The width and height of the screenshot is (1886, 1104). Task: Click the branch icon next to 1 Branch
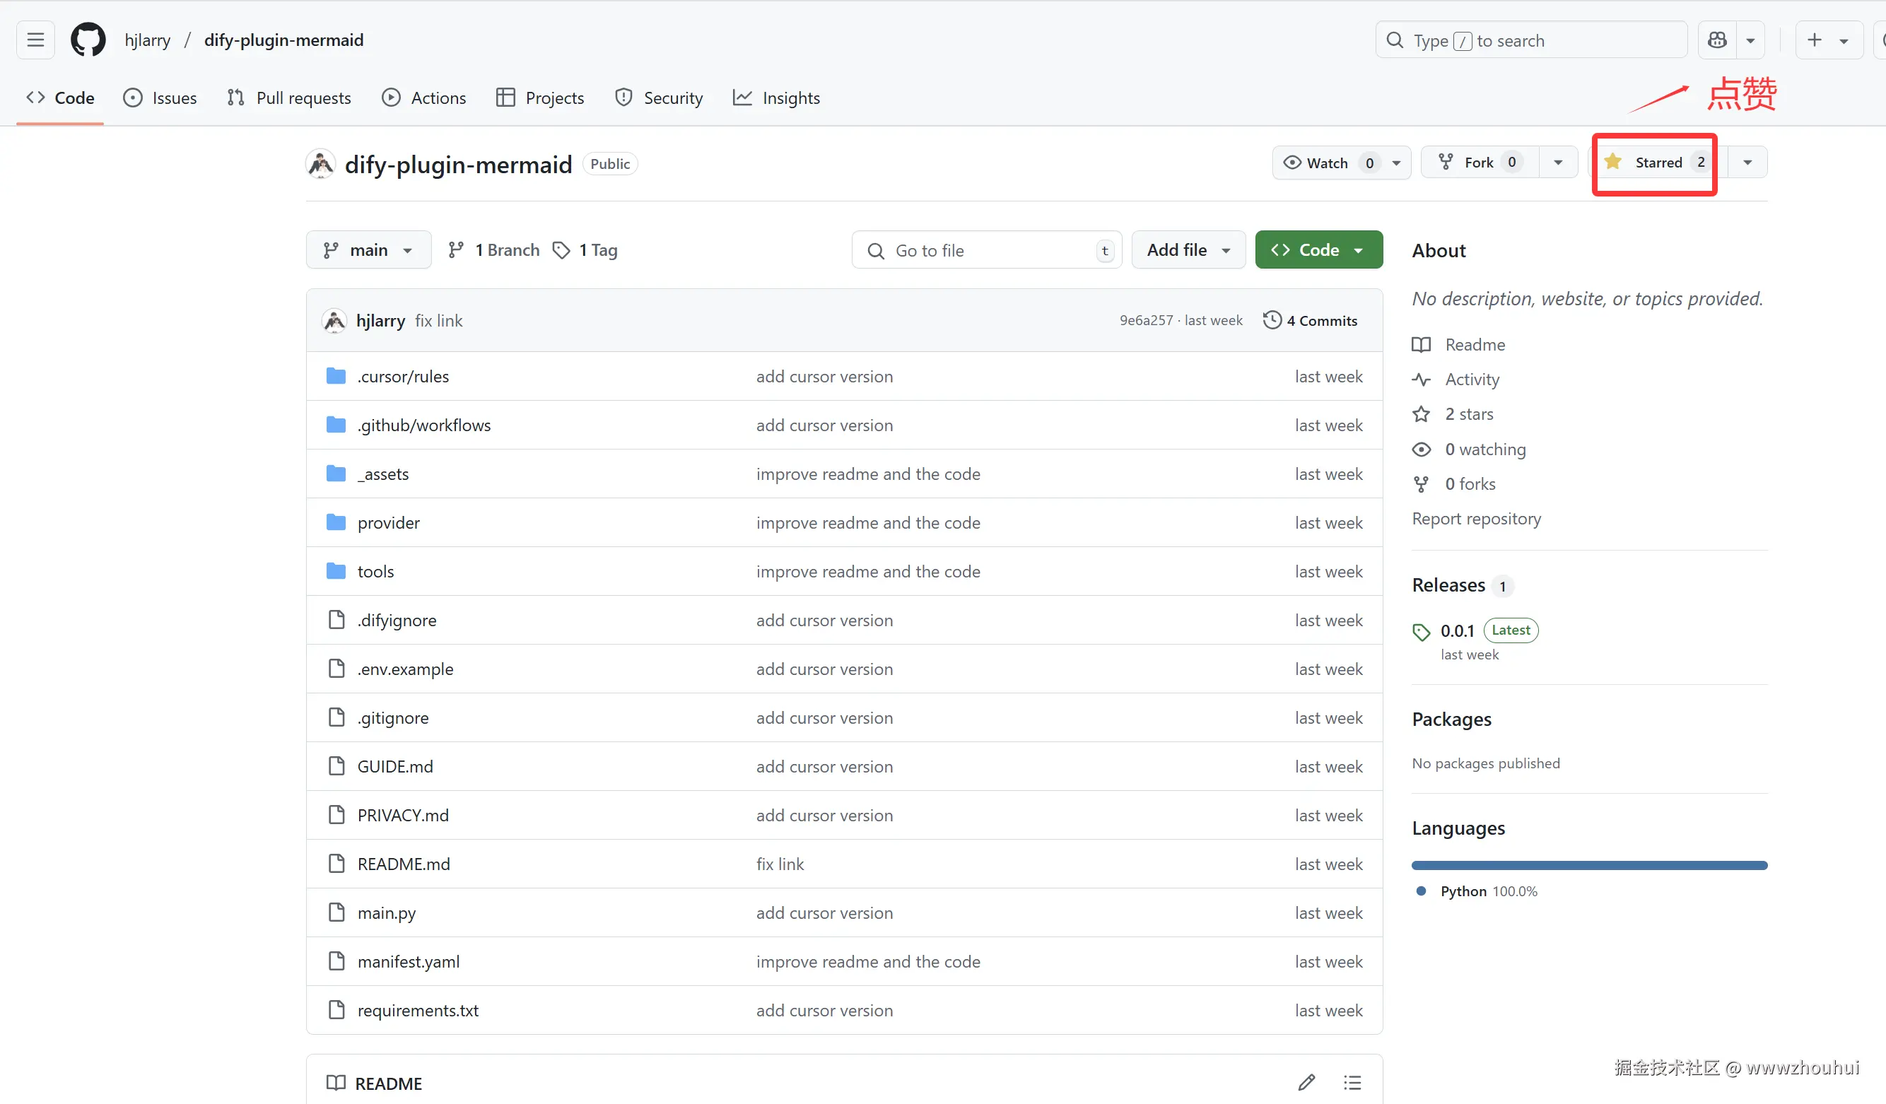(x=456, y=250)
